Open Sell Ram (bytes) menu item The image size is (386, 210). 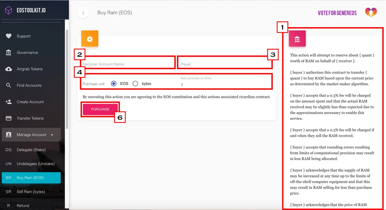pyautogui.click(x=31, y=192)
